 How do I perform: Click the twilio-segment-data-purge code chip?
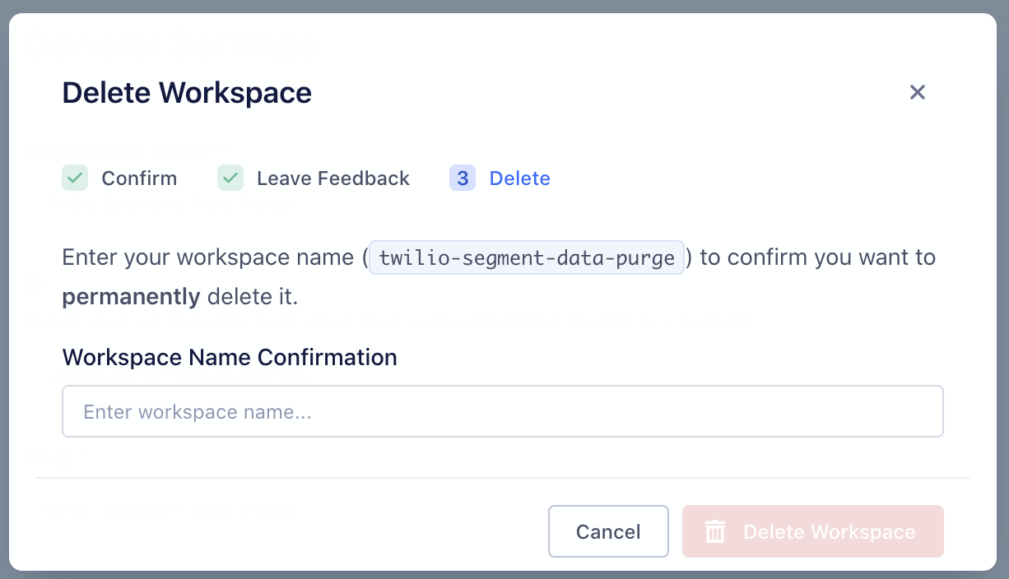[x=527, y=257]
